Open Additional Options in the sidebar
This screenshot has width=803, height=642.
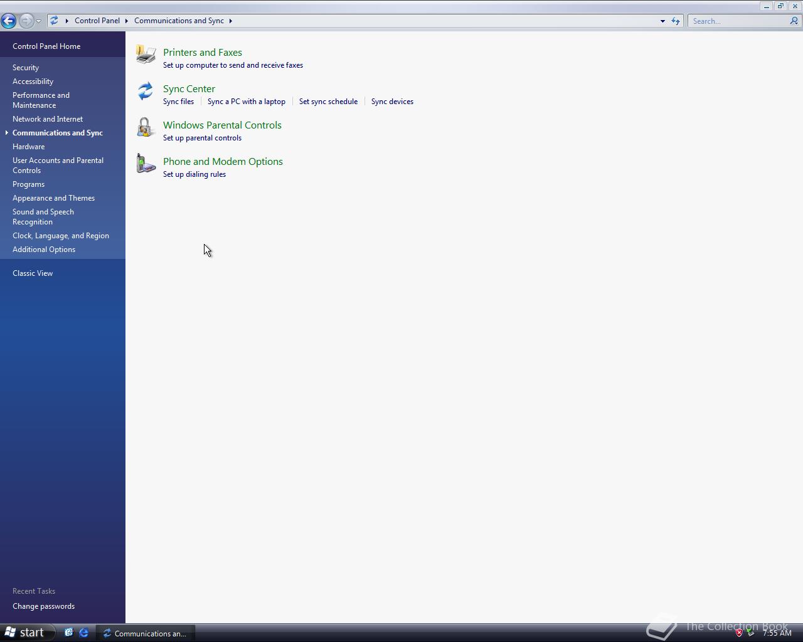point(44,250)
